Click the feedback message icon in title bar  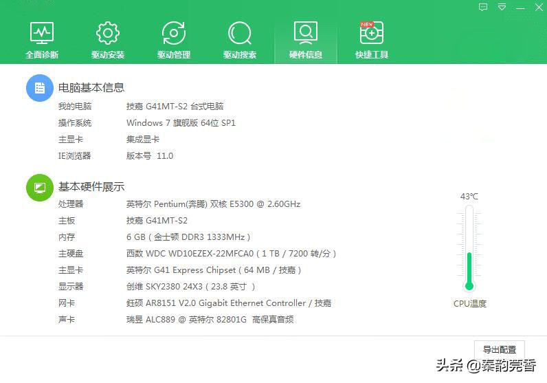point(483,7)
